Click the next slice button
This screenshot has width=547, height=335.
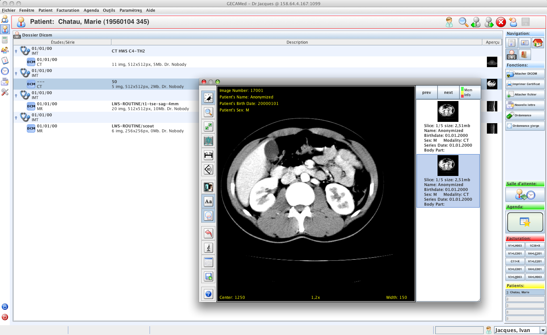point(448,93)
